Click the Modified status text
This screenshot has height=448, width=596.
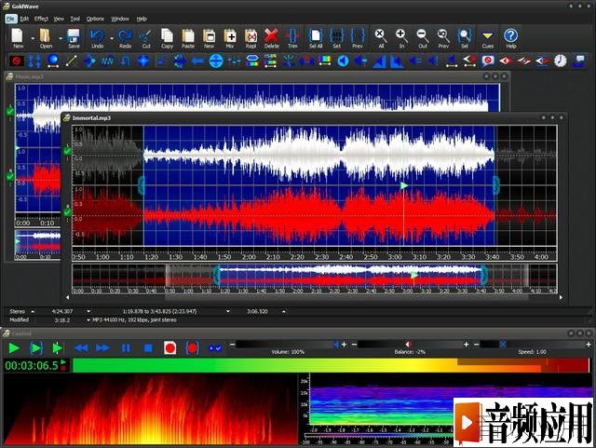coord(19,320)
